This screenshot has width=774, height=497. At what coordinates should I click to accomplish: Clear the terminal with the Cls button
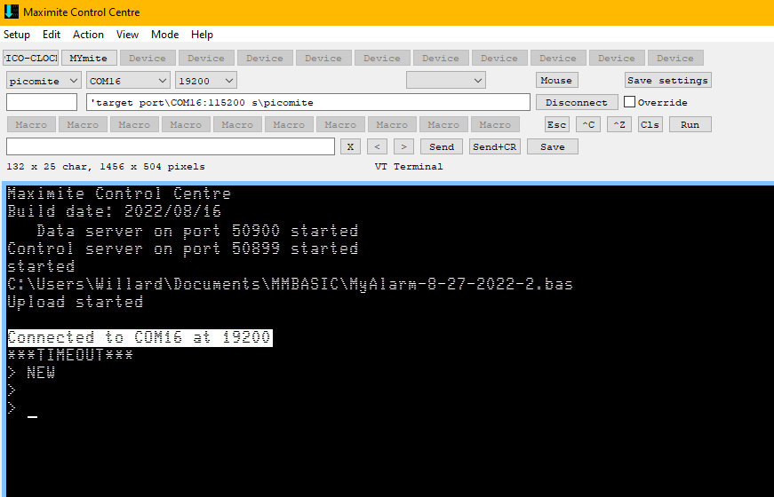tap(650, 124)
